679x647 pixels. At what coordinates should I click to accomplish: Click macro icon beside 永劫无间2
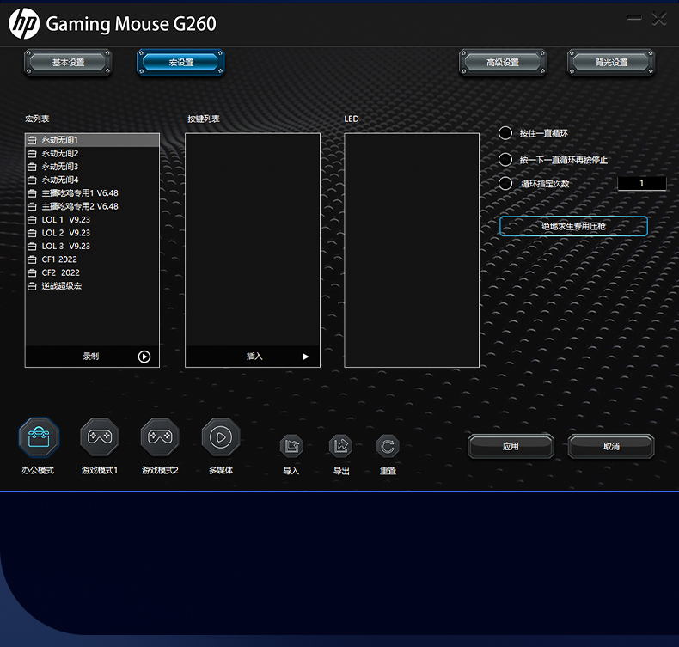[x=32, y=154]
